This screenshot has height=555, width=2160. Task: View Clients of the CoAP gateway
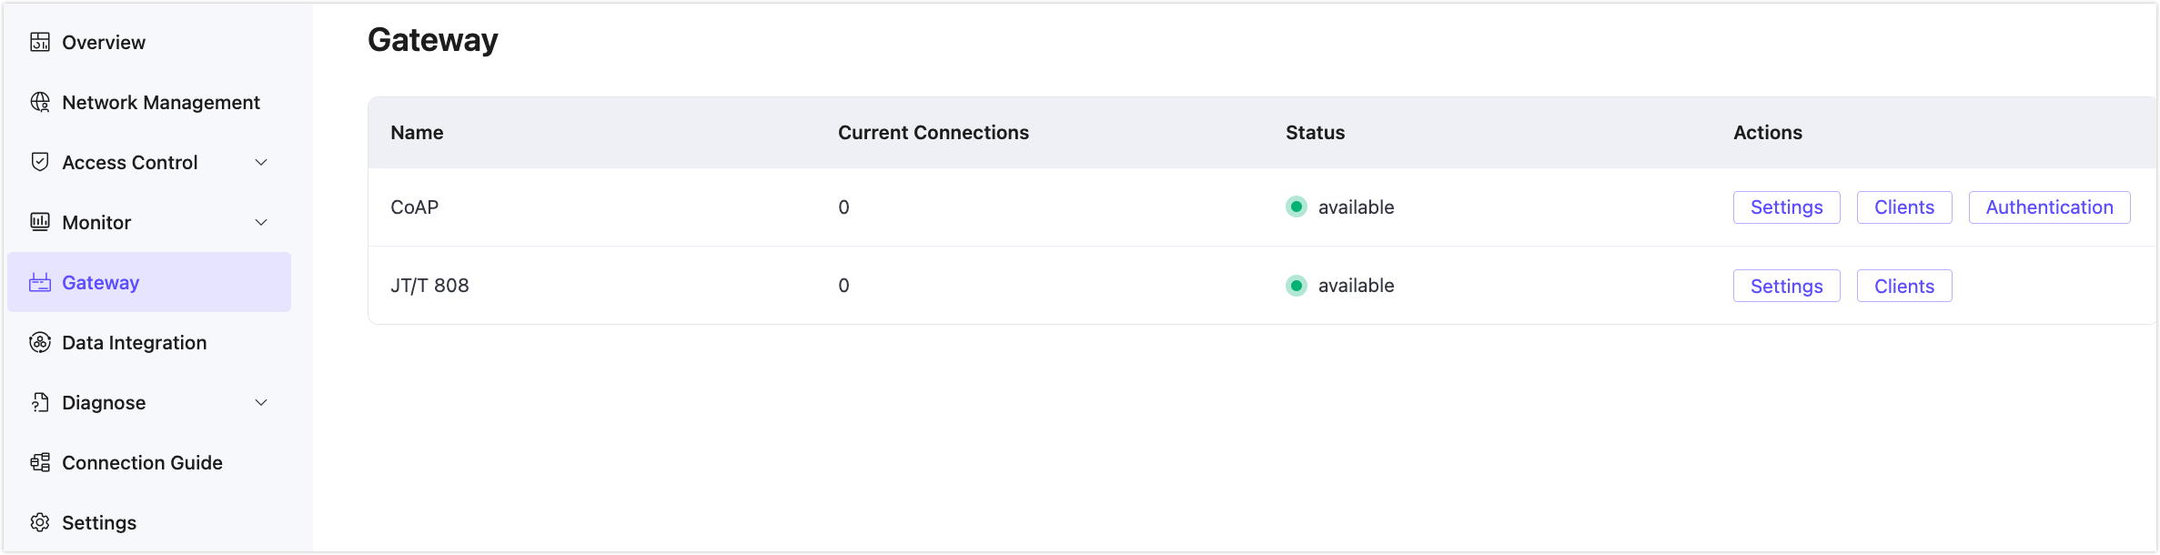(x=1903, y=207)
